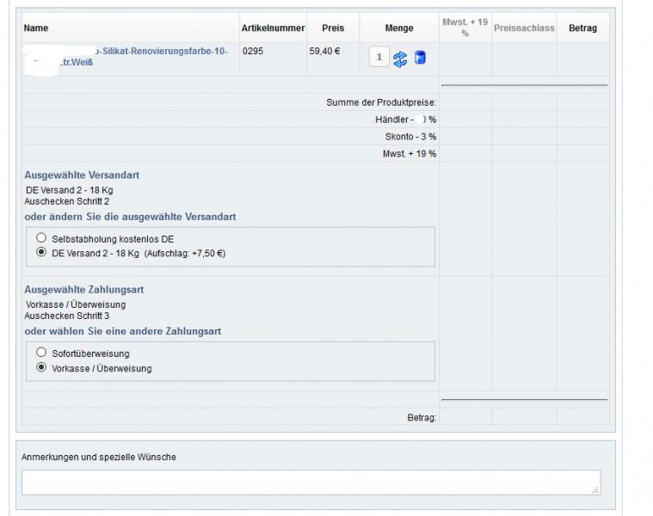The height and width of the screenshot is (516, 653).
Task: Choose Sofortüberweisung payment method
Action: click(40, 353)
